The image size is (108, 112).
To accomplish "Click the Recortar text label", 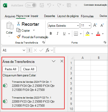I will point(30,24).
